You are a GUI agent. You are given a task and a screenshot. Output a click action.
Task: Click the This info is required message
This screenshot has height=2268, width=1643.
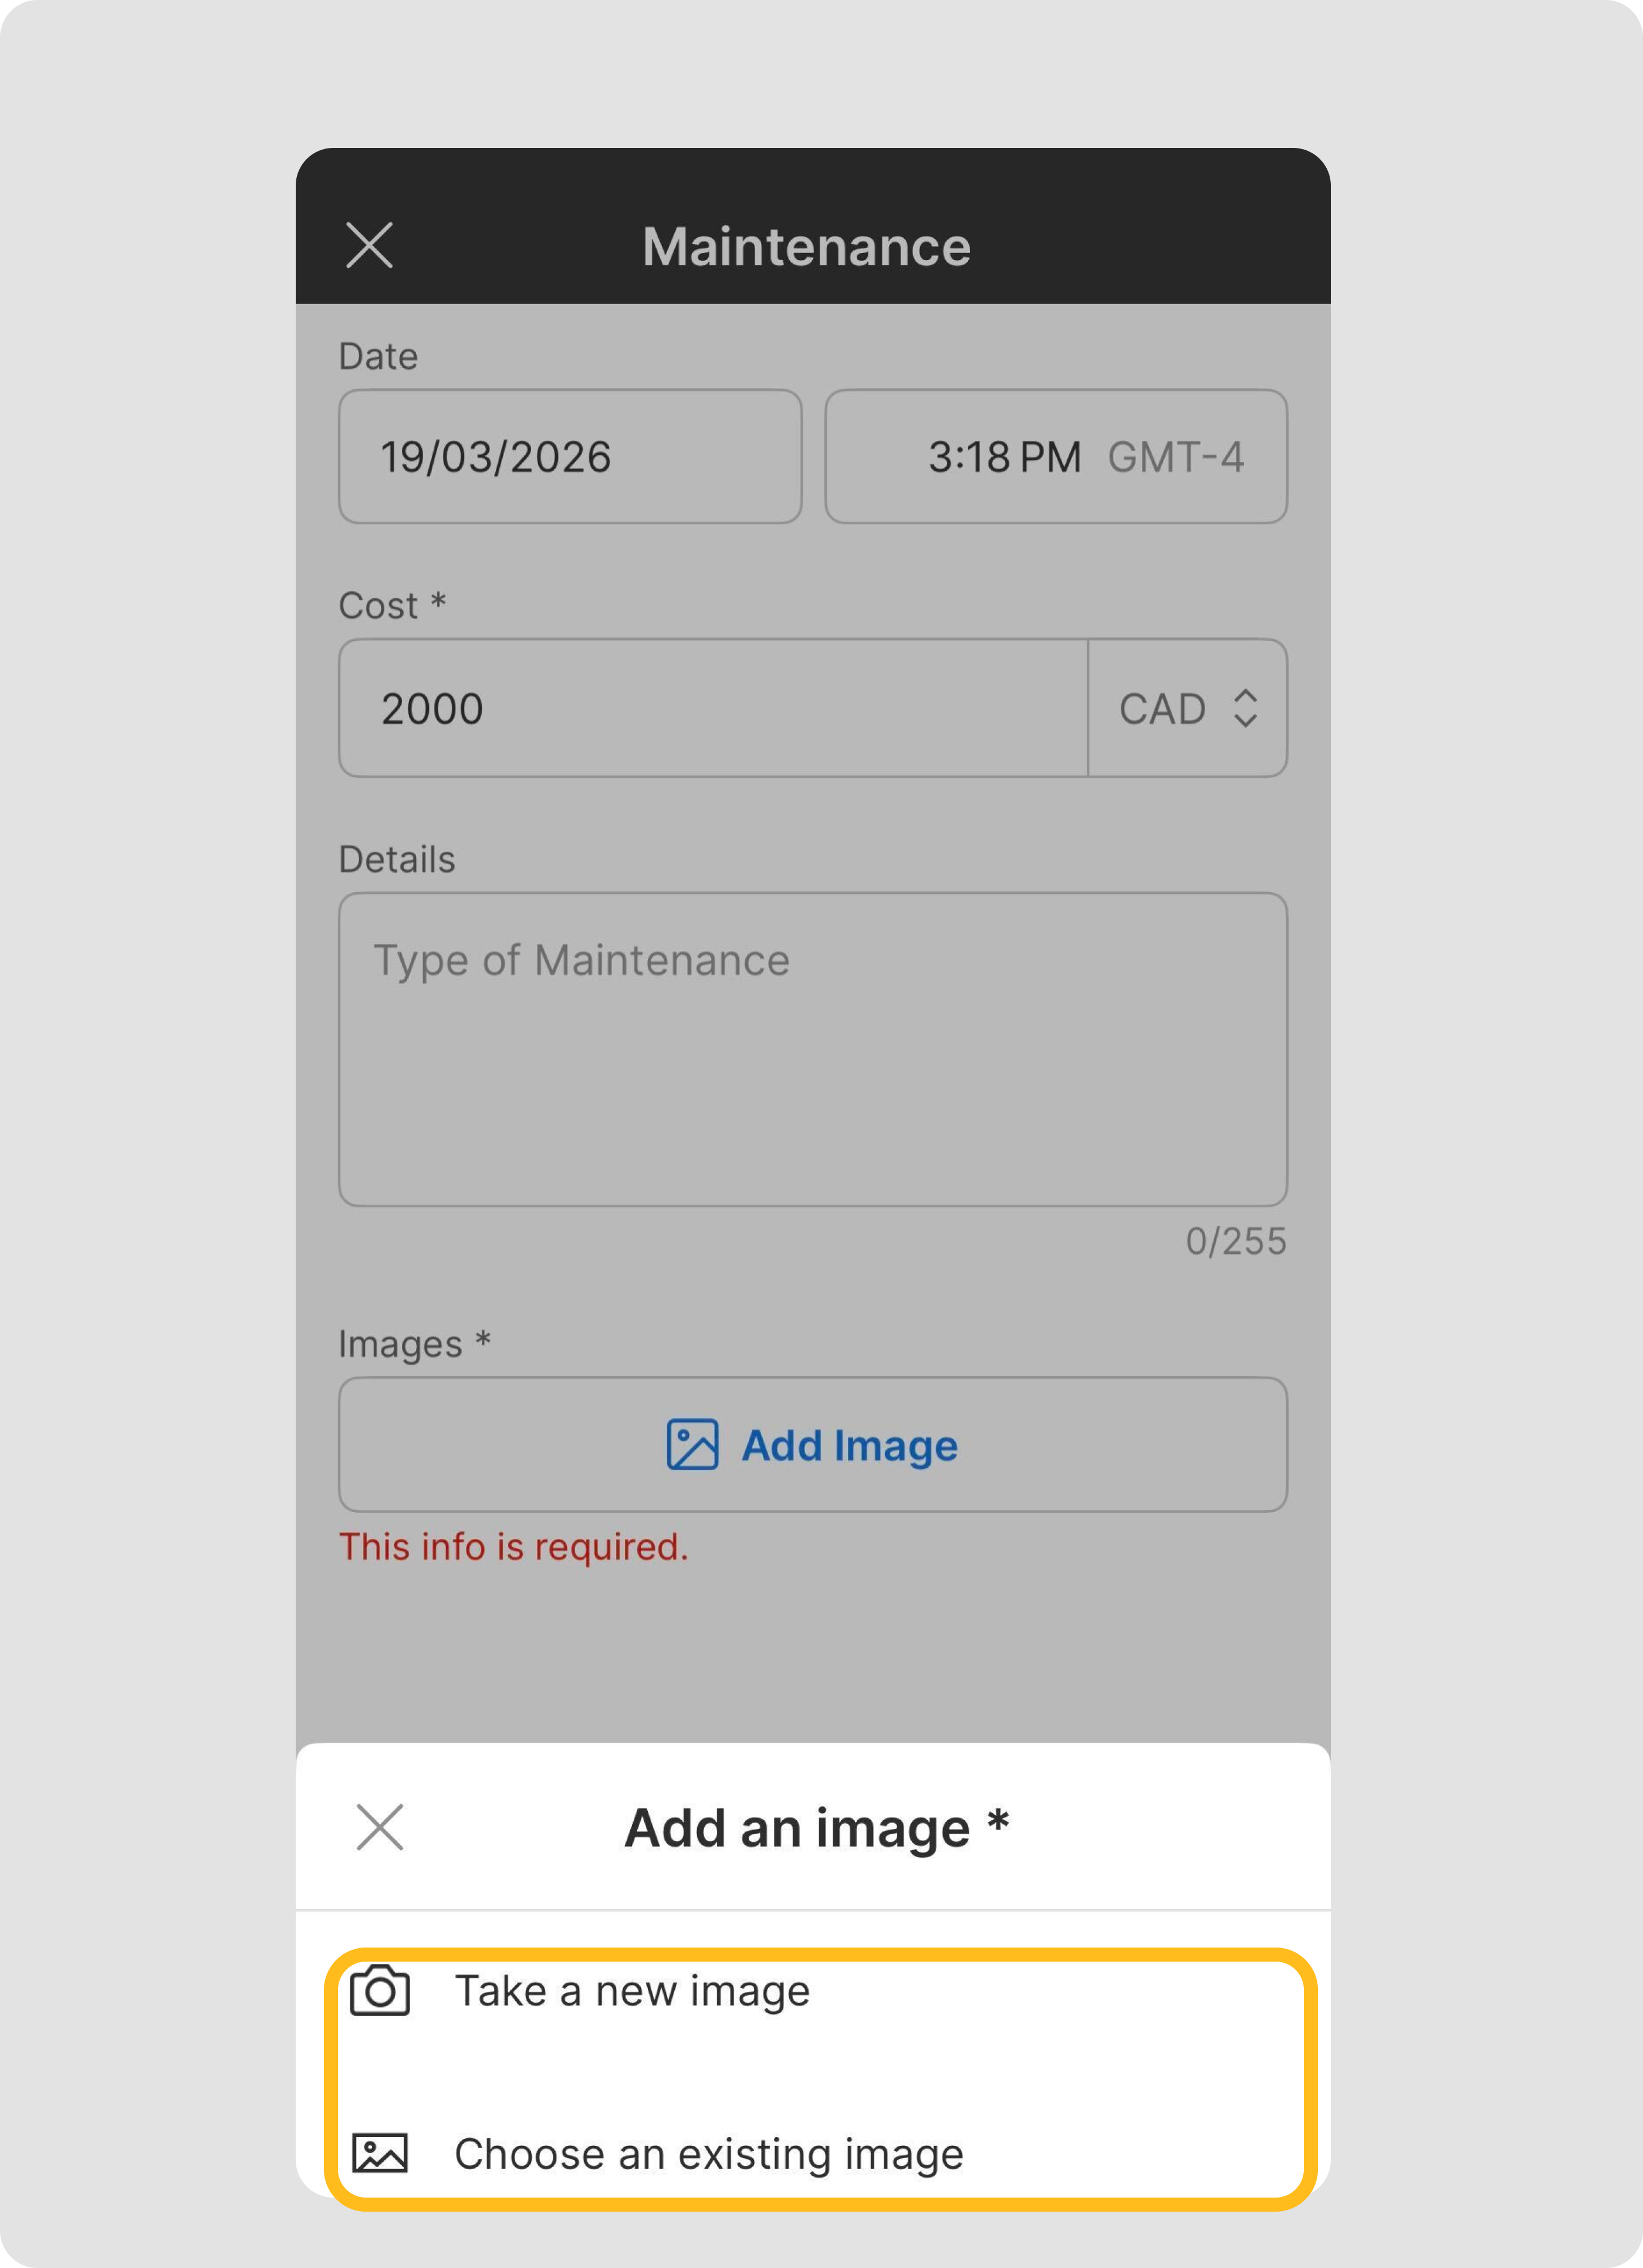[x=513, y=1547]
